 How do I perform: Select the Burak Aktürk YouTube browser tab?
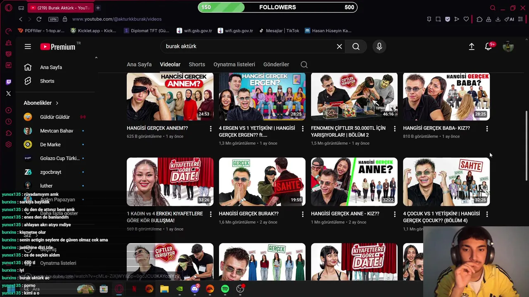pos(60,8)
